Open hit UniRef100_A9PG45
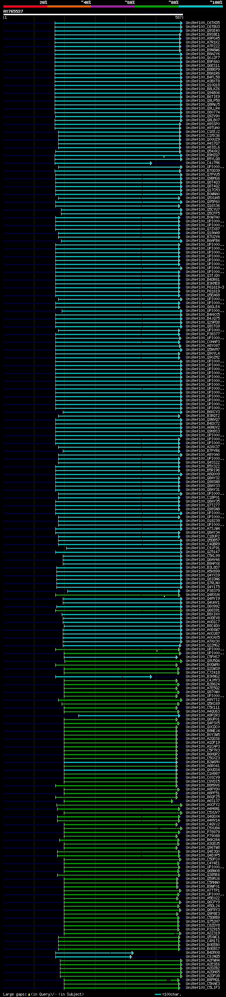The width and height of the screenshot is (226, 997). click(x=203, y=38)
